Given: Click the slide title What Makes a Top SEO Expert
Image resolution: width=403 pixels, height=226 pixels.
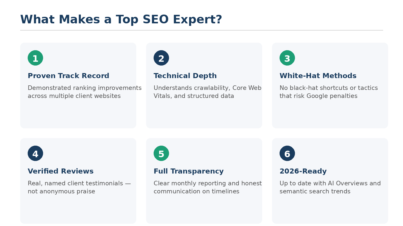Looking at the screenshot, I should pos(121,20).
